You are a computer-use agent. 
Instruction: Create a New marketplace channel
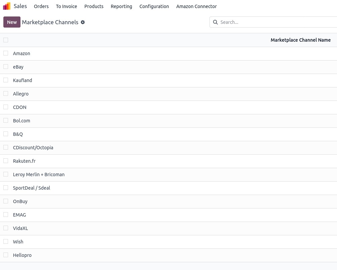12,22
